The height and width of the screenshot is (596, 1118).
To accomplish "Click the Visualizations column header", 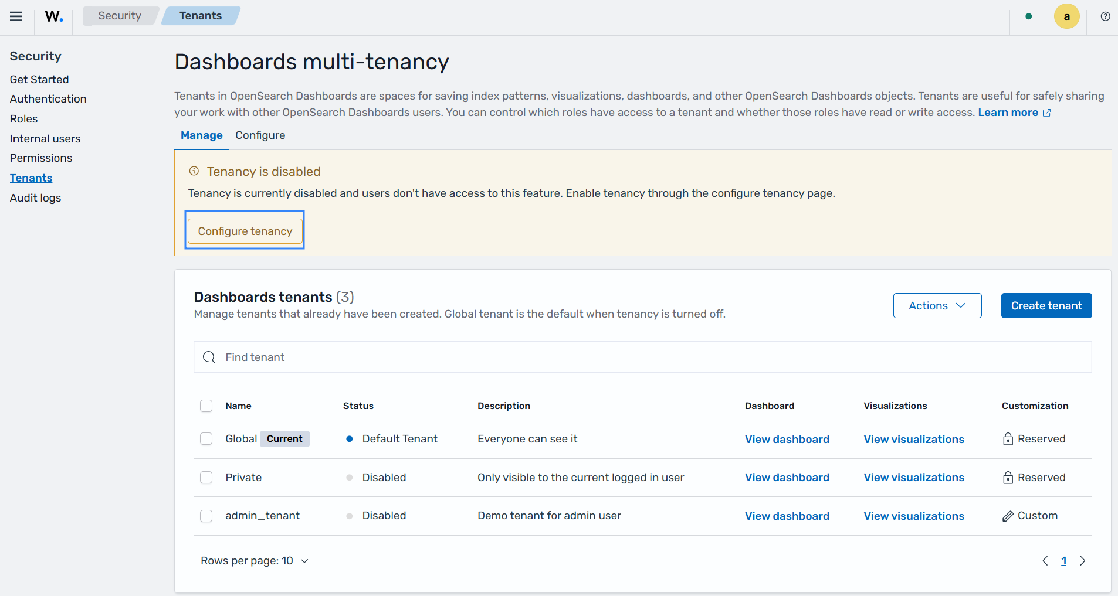I will (895, 406).
